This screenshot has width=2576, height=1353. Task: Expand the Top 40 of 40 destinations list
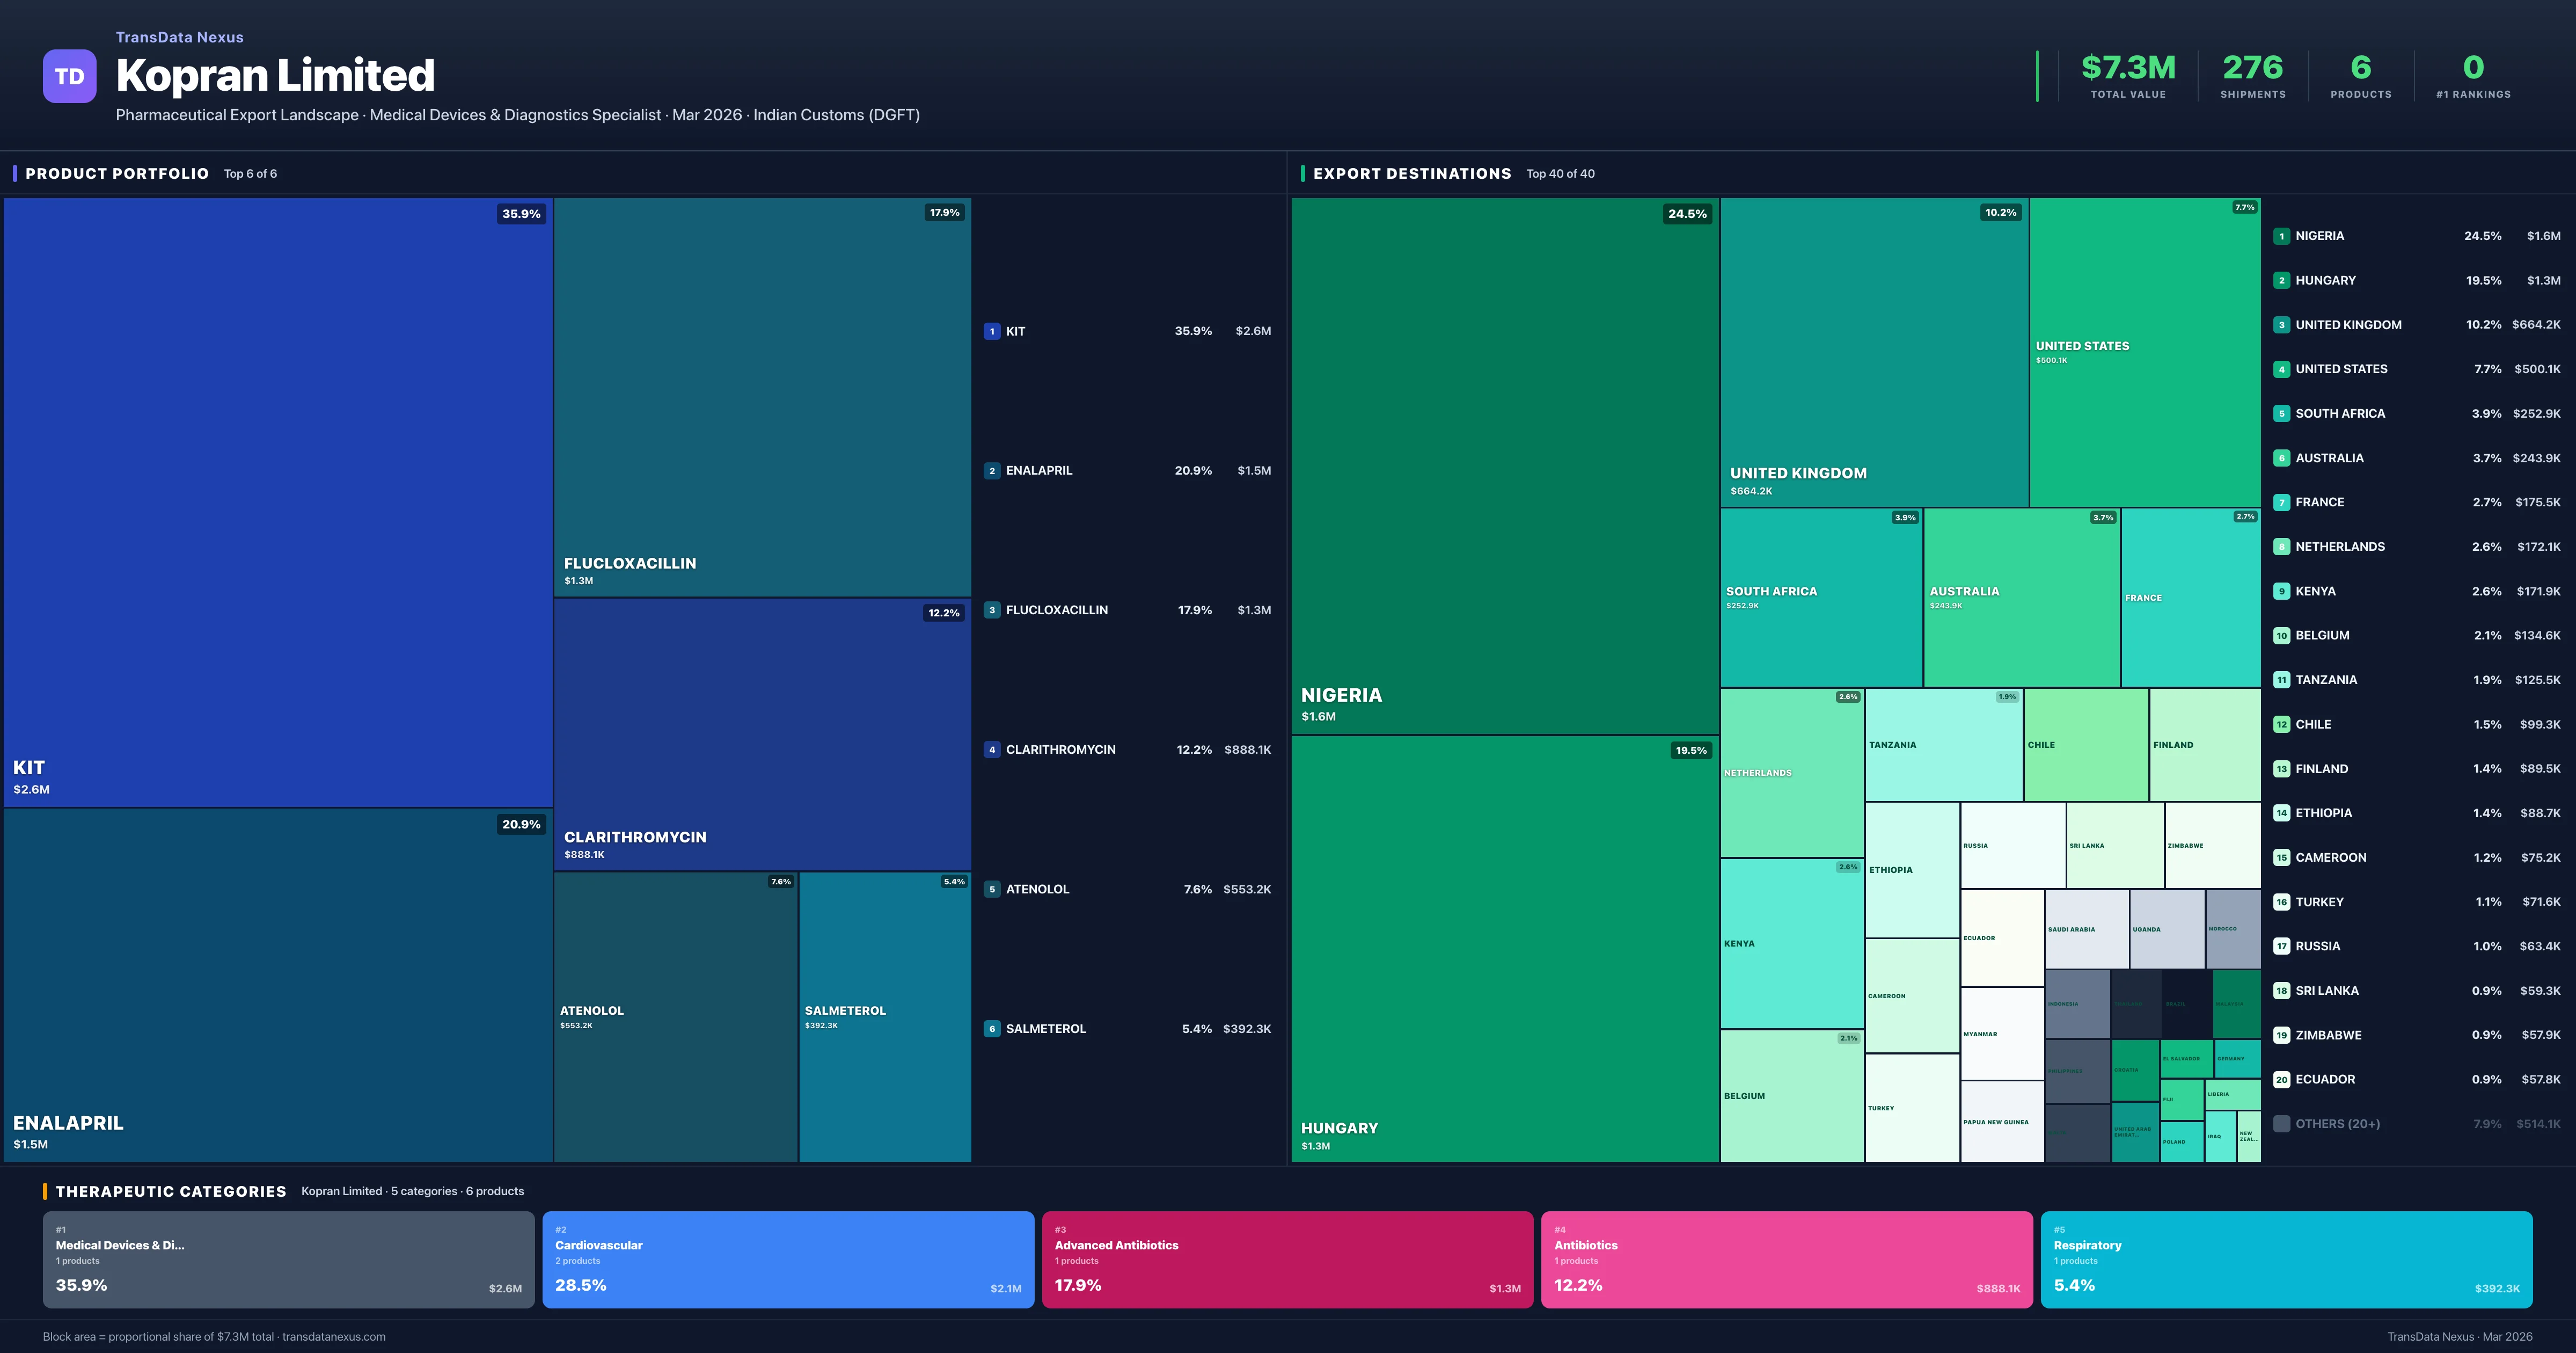click(1560, 173)
